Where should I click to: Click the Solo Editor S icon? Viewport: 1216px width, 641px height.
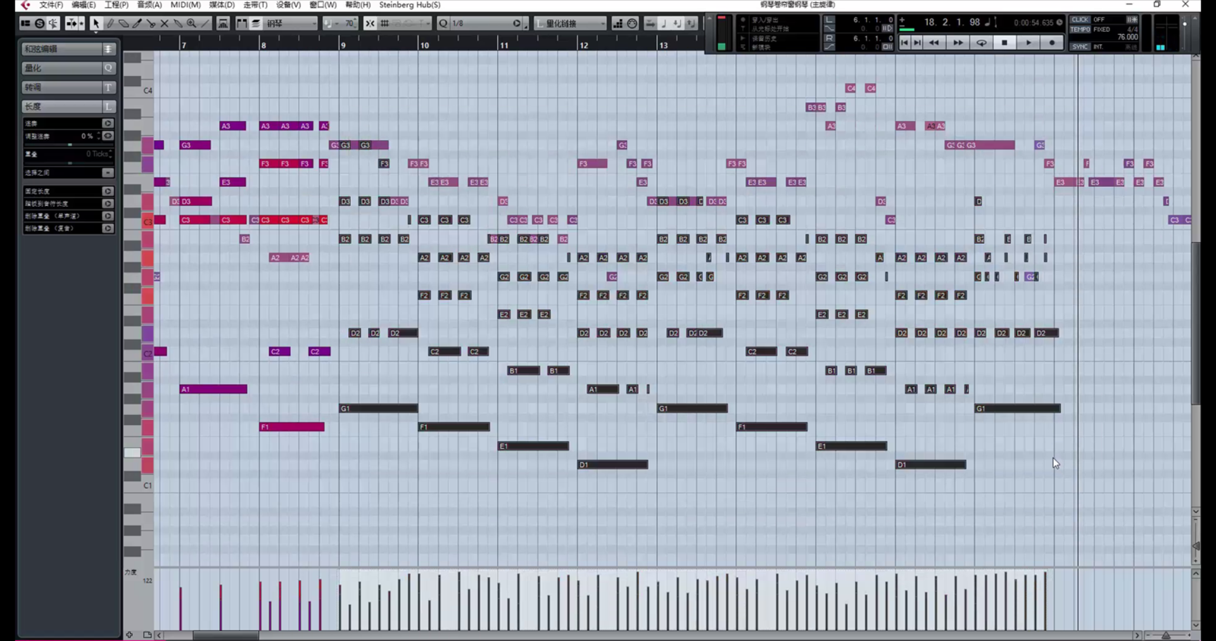(39, 23)
